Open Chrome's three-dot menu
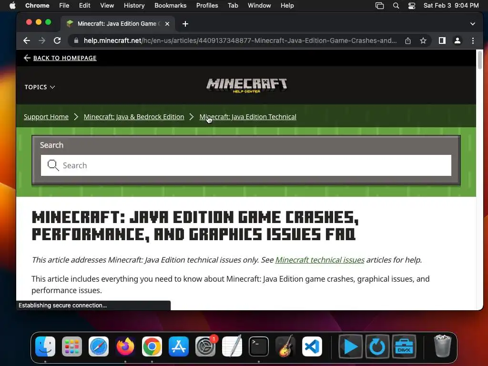Image resolution: width=488 pixels, height=366 pixels. (x=473, y=41)
